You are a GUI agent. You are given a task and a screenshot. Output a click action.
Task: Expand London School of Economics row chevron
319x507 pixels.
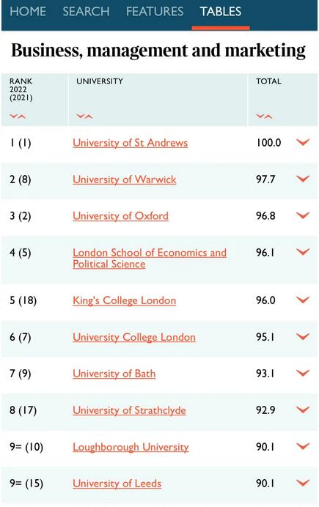[303, 252]
